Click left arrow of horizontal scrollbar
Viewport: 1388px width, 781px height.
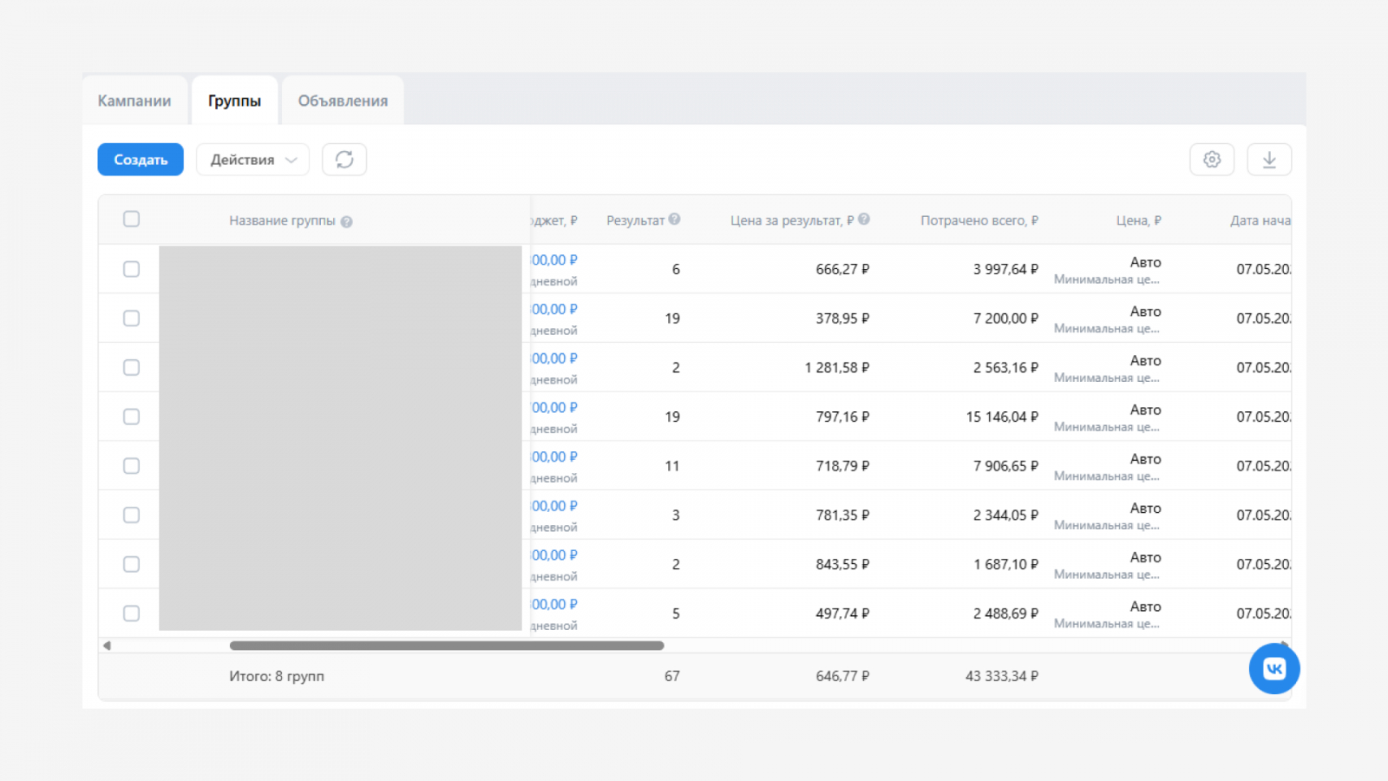(x=107, y=646)
